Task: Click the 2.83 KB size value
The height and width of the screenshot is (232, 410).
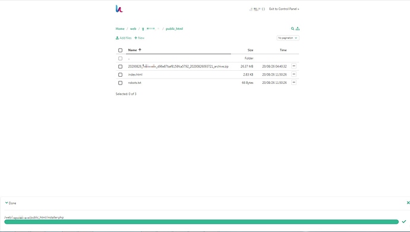Action: pos(248,74)
